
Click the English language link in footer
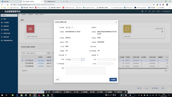pos(146,88)
